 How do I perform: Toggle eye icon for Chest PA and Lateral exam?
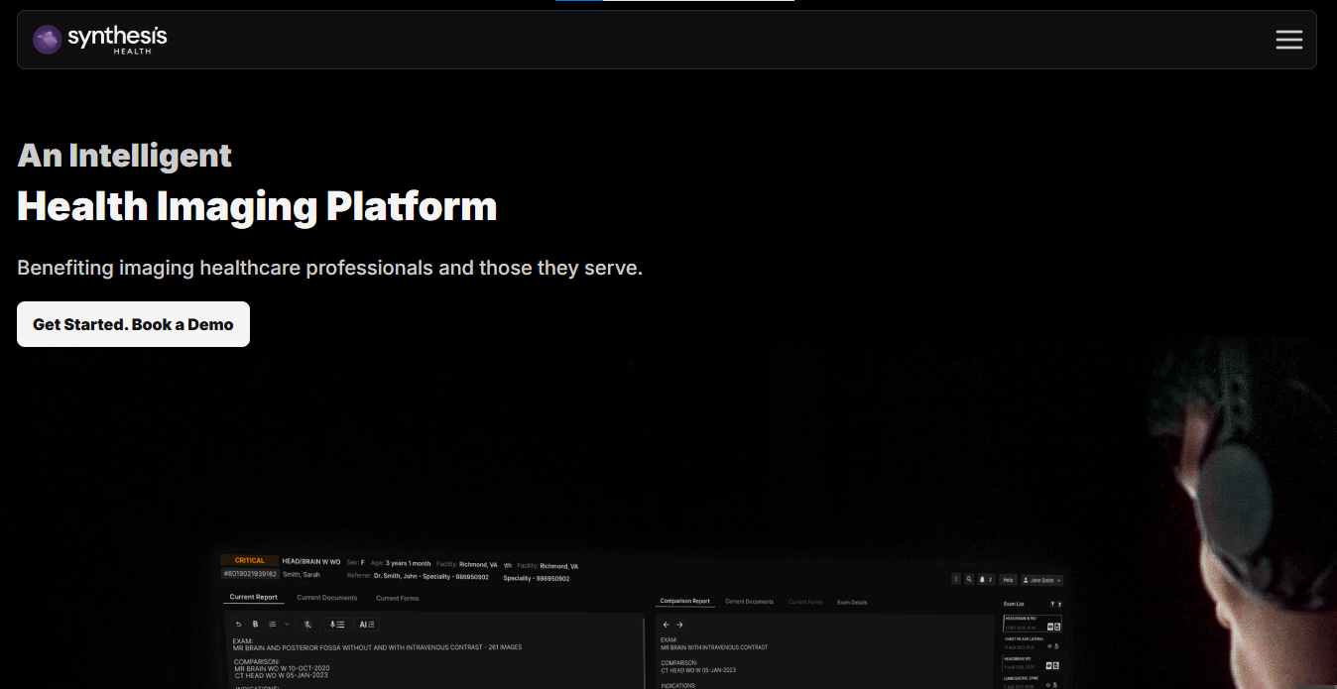tap(1049, 645)
